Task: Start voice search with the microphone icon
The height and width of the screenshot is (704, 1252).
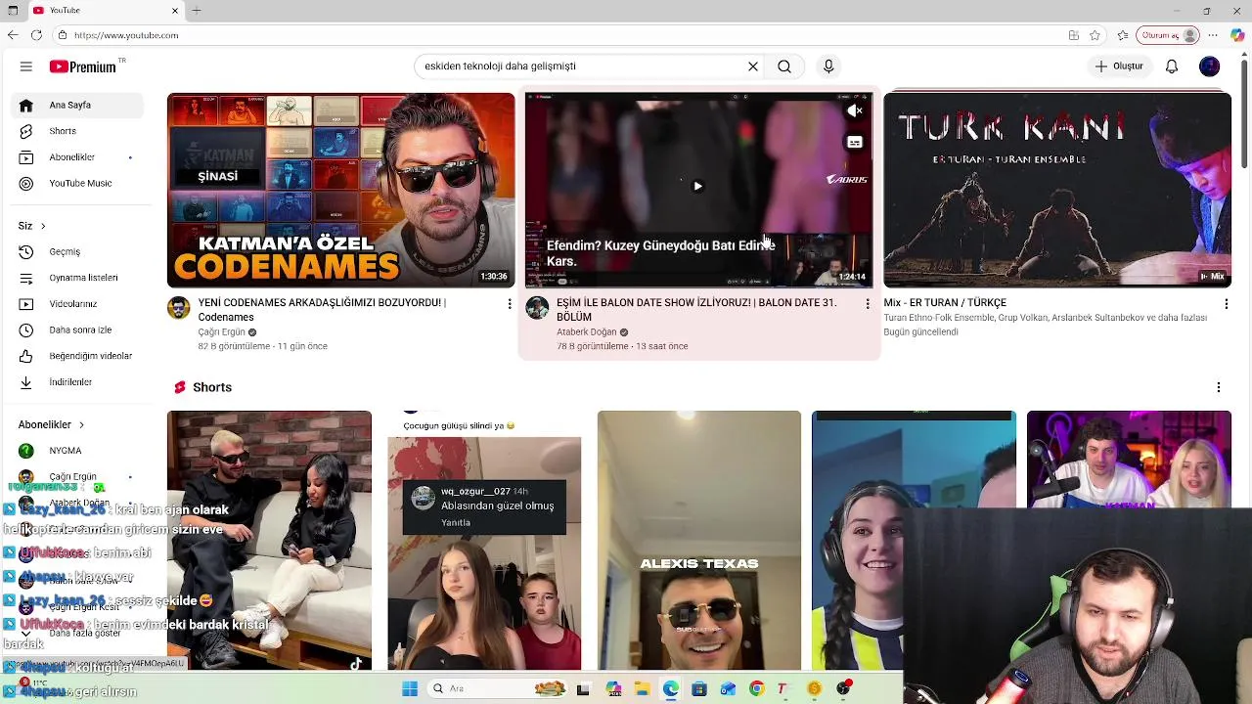Action: [x=828, y=66]
